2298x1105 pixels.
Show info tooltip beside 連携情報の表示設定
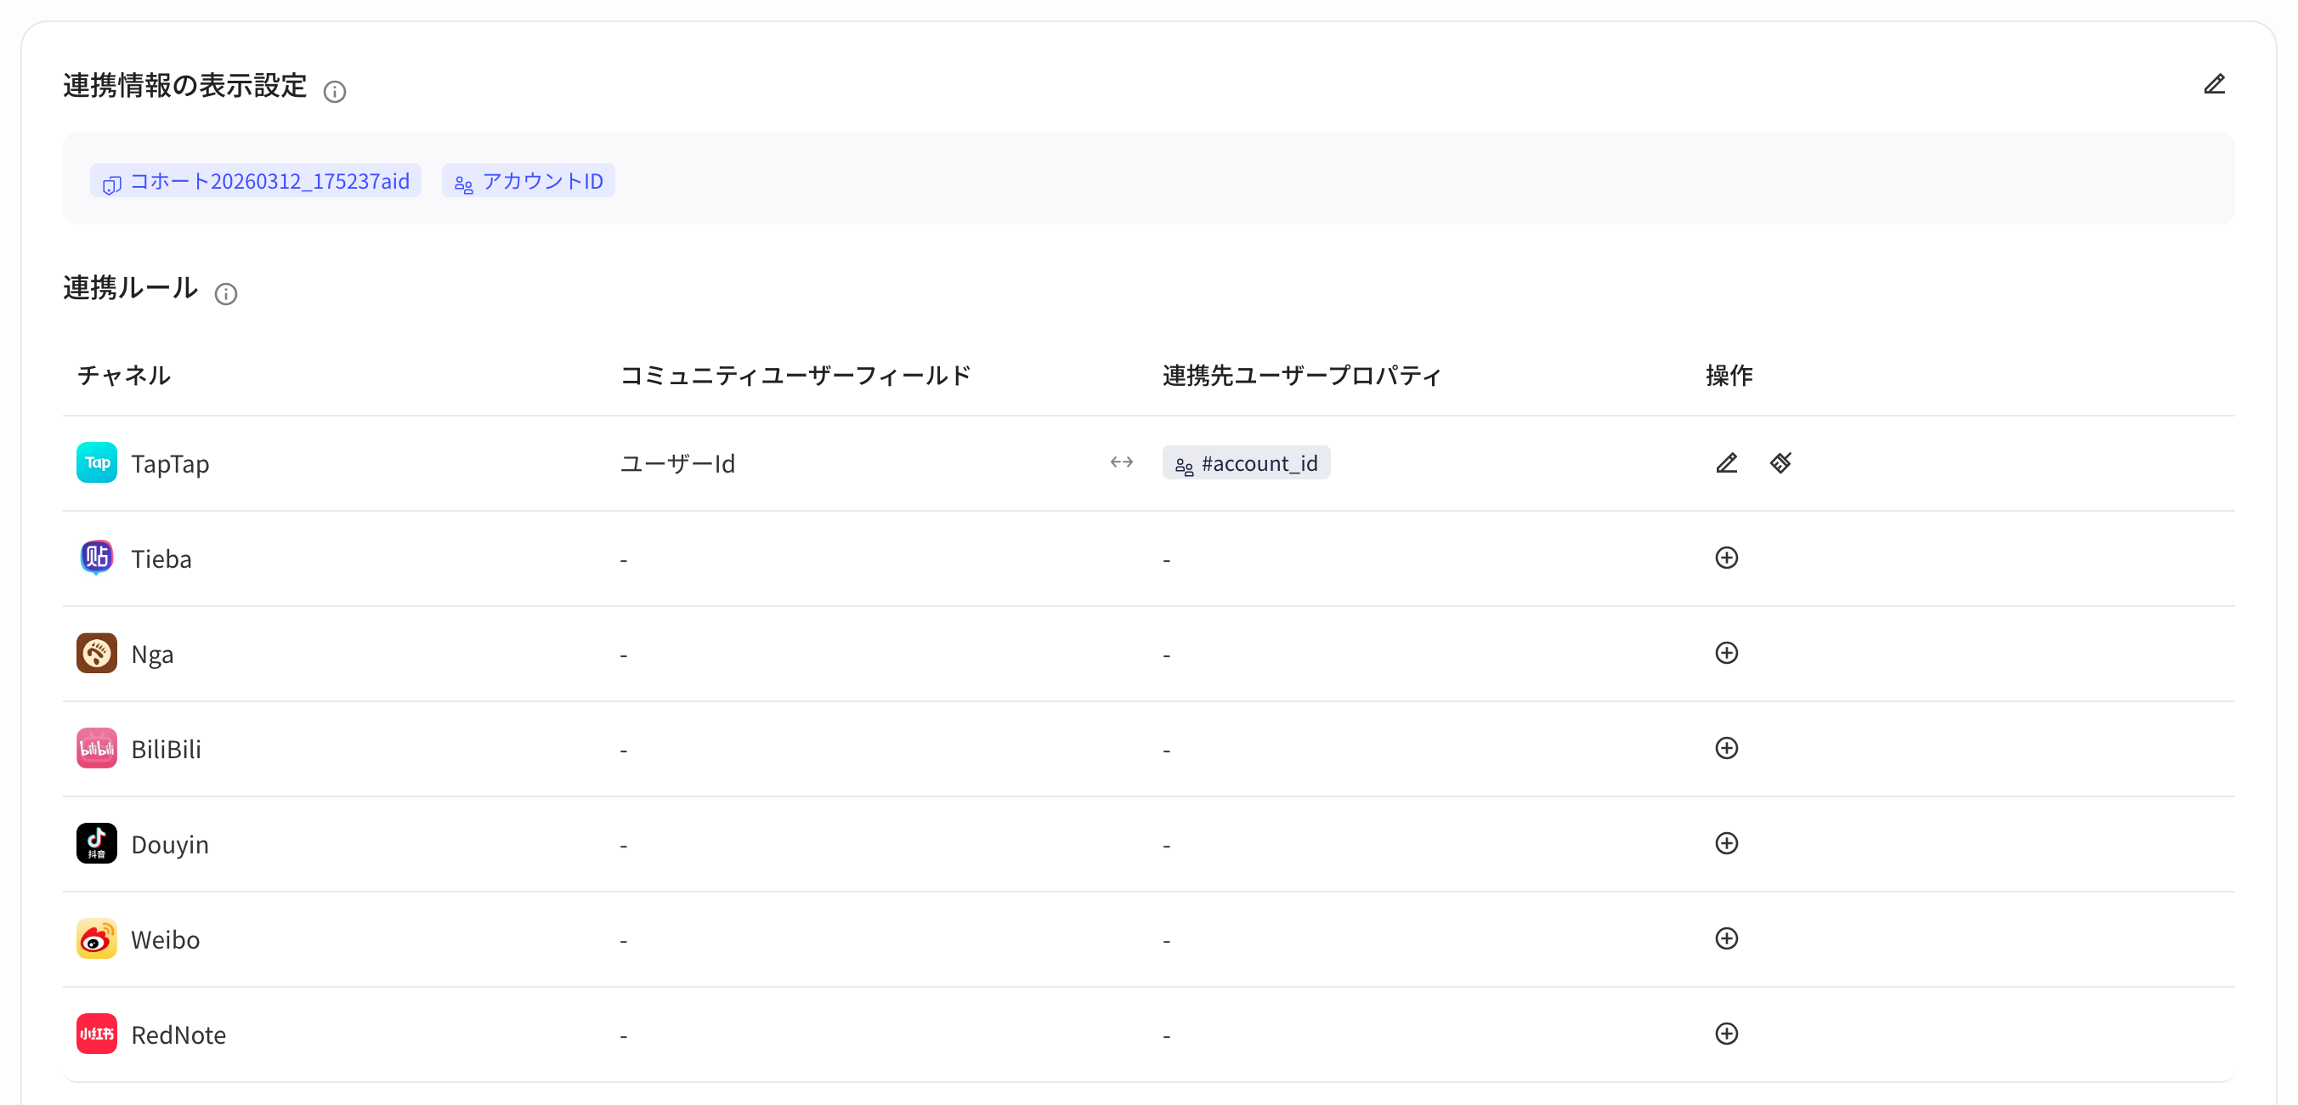(335, 91)
